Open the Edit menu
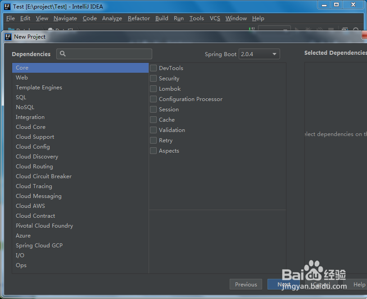Image resolution: width=367 pixels, height=299 pixels. point(25,18)
